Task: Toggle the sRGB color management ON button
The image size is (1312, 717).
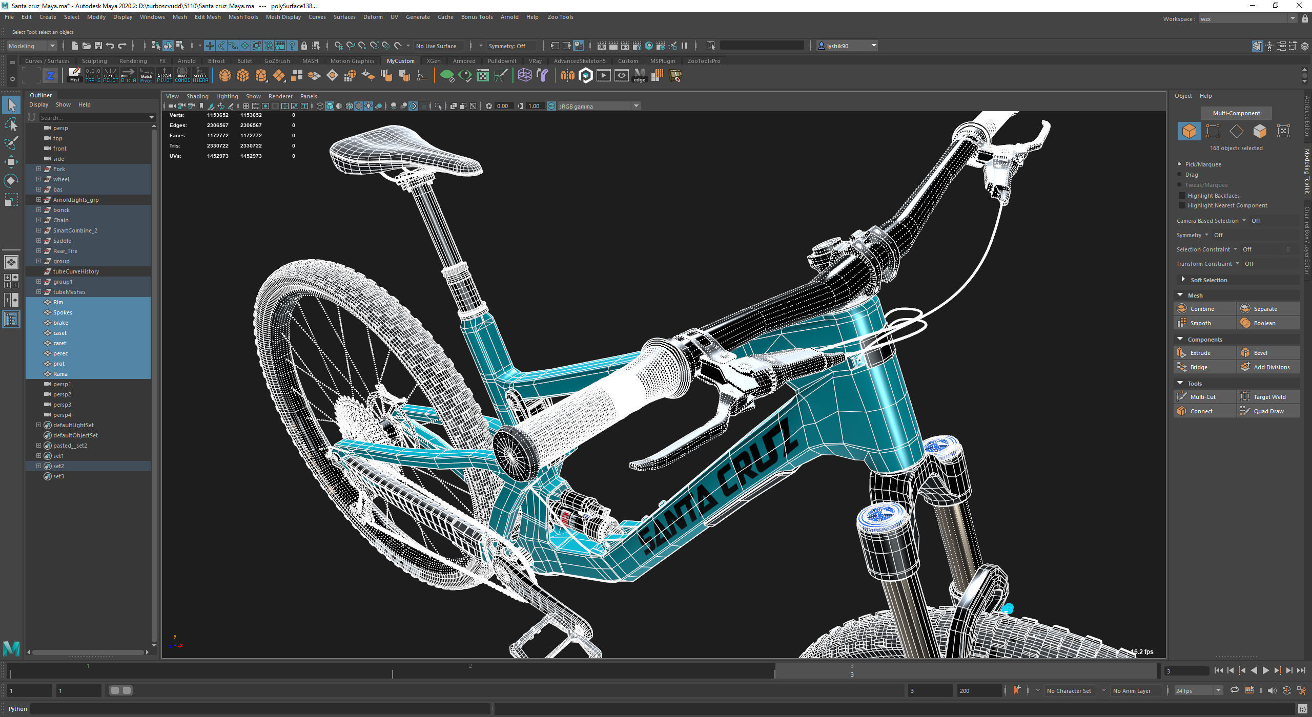Action: click(551, 106)
